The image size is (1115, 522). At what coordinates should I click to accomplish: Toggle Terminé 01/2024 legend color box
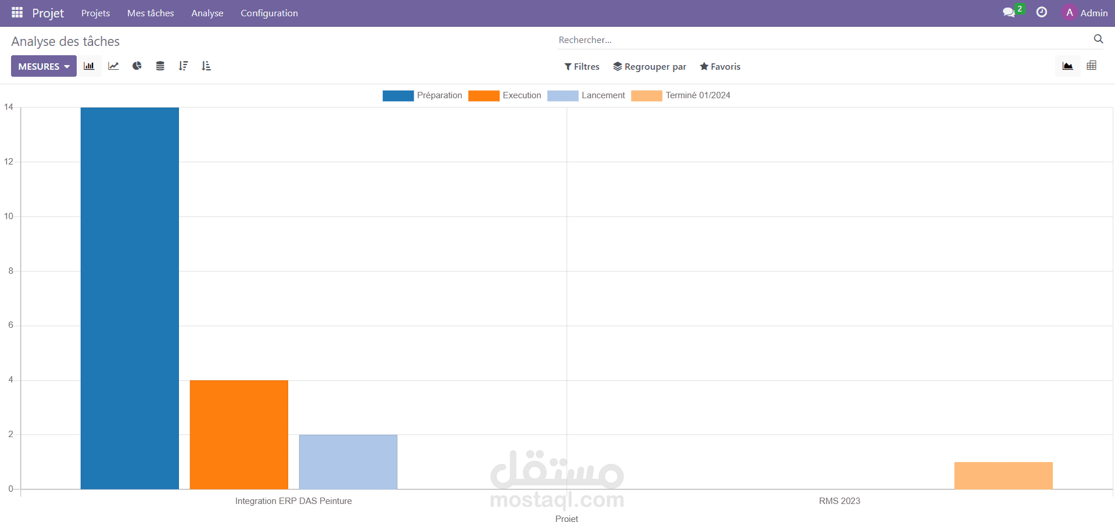point(647,95)
